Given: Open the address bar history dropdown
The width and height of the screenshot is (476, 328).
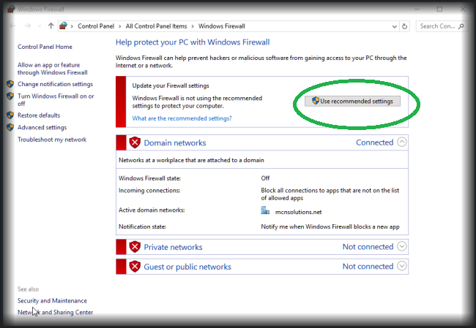Looking at the screenshot, I should pos(394,26).
